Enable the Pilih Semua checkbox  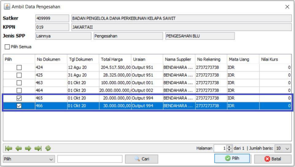pos(7,47)
